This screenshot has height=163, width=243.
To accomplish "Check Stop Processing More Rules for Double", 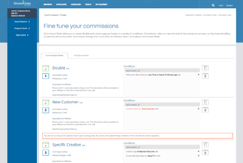I will [76, 95].
